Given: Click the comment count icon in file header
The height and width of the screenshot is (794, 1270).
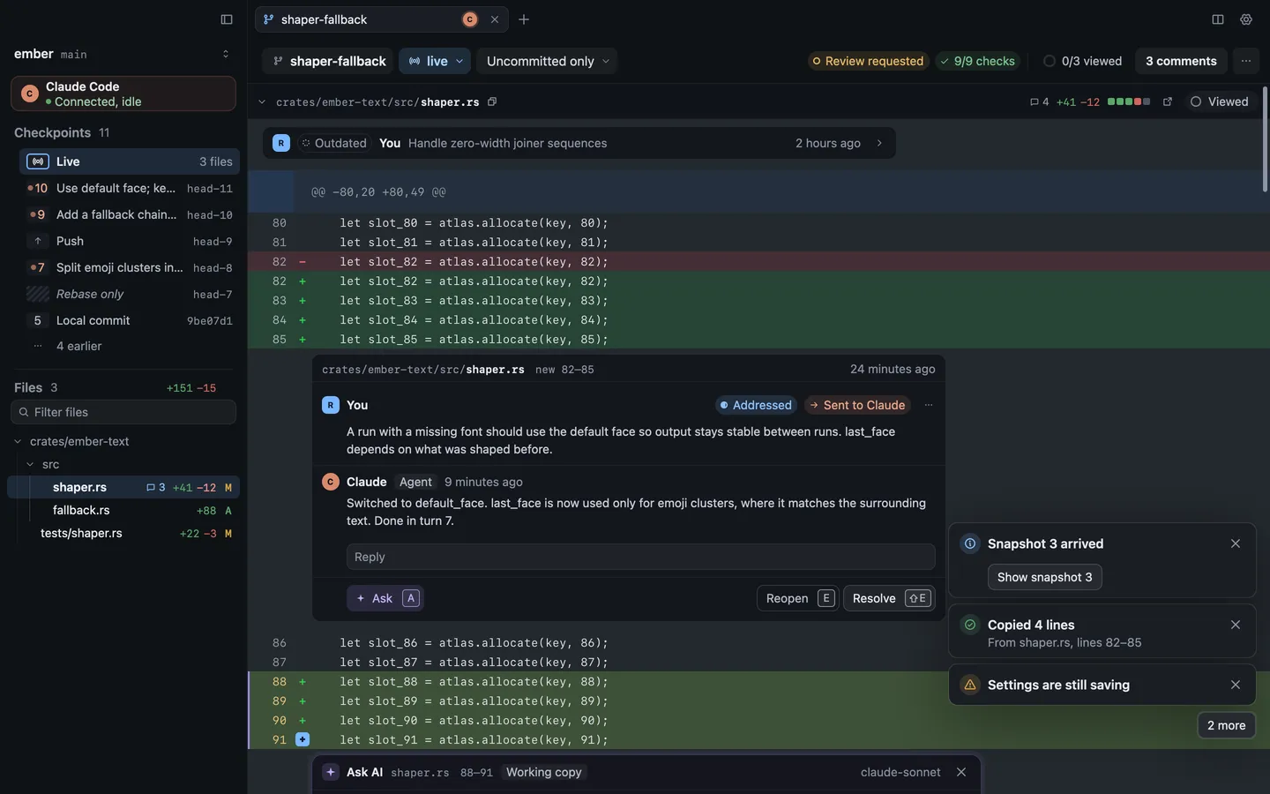Looking at the screenshot, I should [1040, 101].
